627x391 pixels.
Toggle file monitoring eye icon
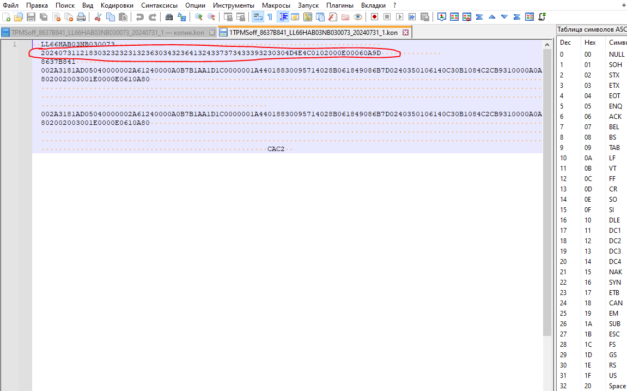[x=358, y=17]
